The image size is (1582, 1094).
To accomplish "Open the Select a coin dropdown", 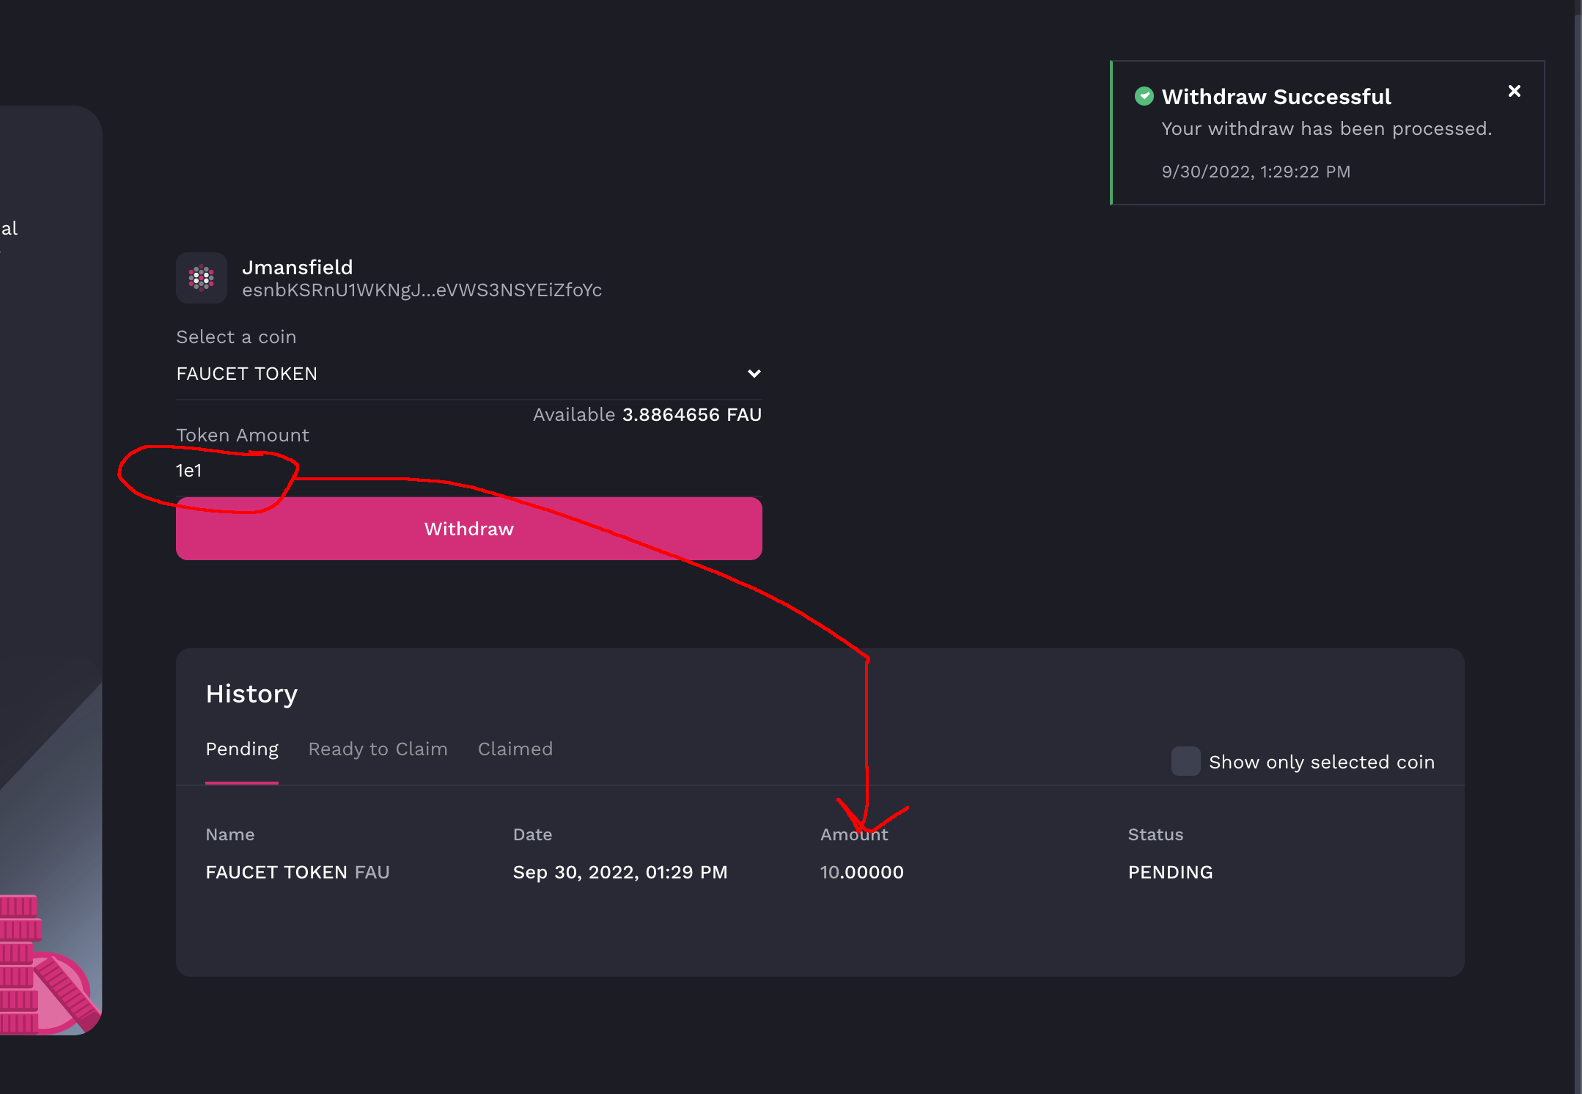I will 468,374.
